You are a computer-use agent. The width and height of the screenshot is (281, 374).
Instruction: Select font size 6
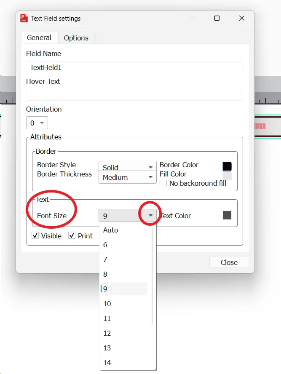coord(124,245)
